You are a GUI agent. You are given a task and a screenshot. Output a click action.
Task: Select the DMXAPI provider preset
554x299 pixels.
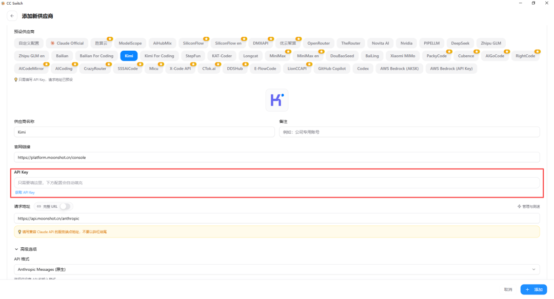[x=261, y=43]
